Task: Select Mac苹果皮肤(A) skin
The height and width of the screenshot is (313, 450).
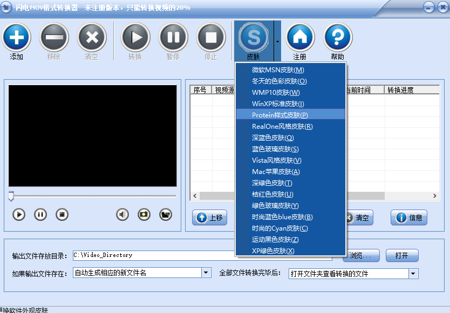Action: pos(290,171)
